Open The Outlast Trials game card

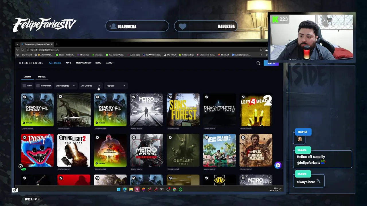183,150
